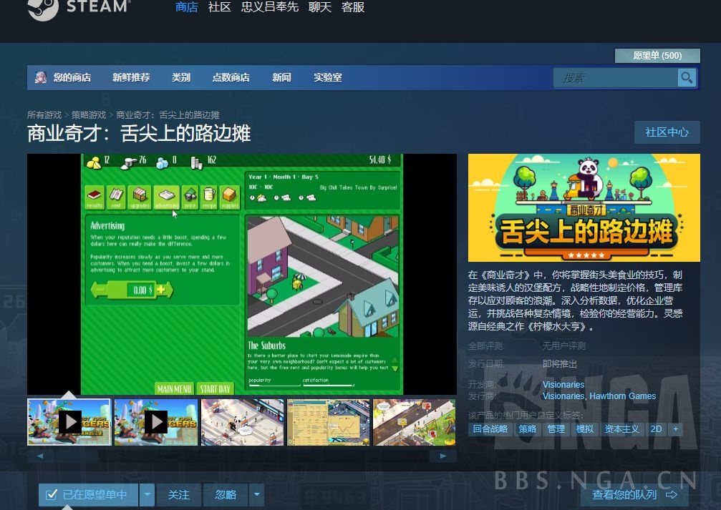Open developer Visionaries link
This screenshot has height=510, width=721.
click(x=563, y=385)
